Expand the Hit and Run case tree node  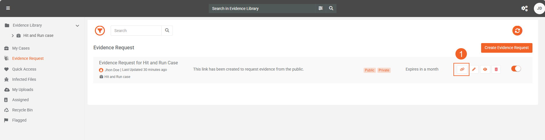pos(13,36)
